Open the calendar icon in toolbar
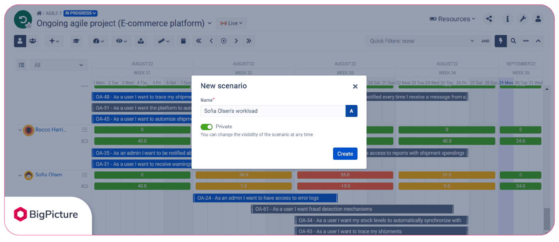Screen dimensions: 559x242 click(183, 41)
